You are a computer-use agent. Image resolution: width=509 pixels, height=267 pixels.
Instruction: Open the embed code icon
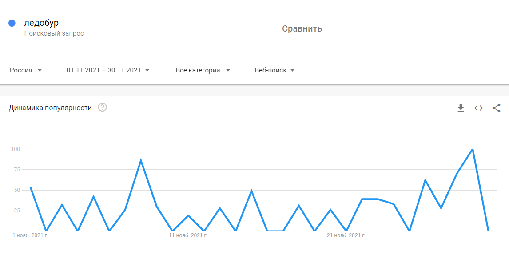pos(478,108)
